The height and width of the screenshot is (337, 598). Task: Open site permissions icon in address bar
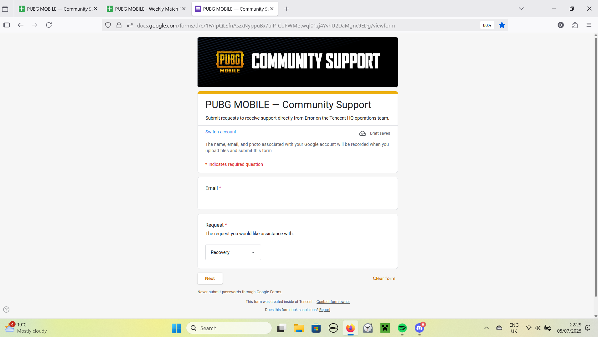coord(130,25)
